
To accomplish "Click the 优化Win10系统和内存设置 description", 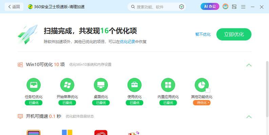I will pyautogui.click(x=91, y=65).
